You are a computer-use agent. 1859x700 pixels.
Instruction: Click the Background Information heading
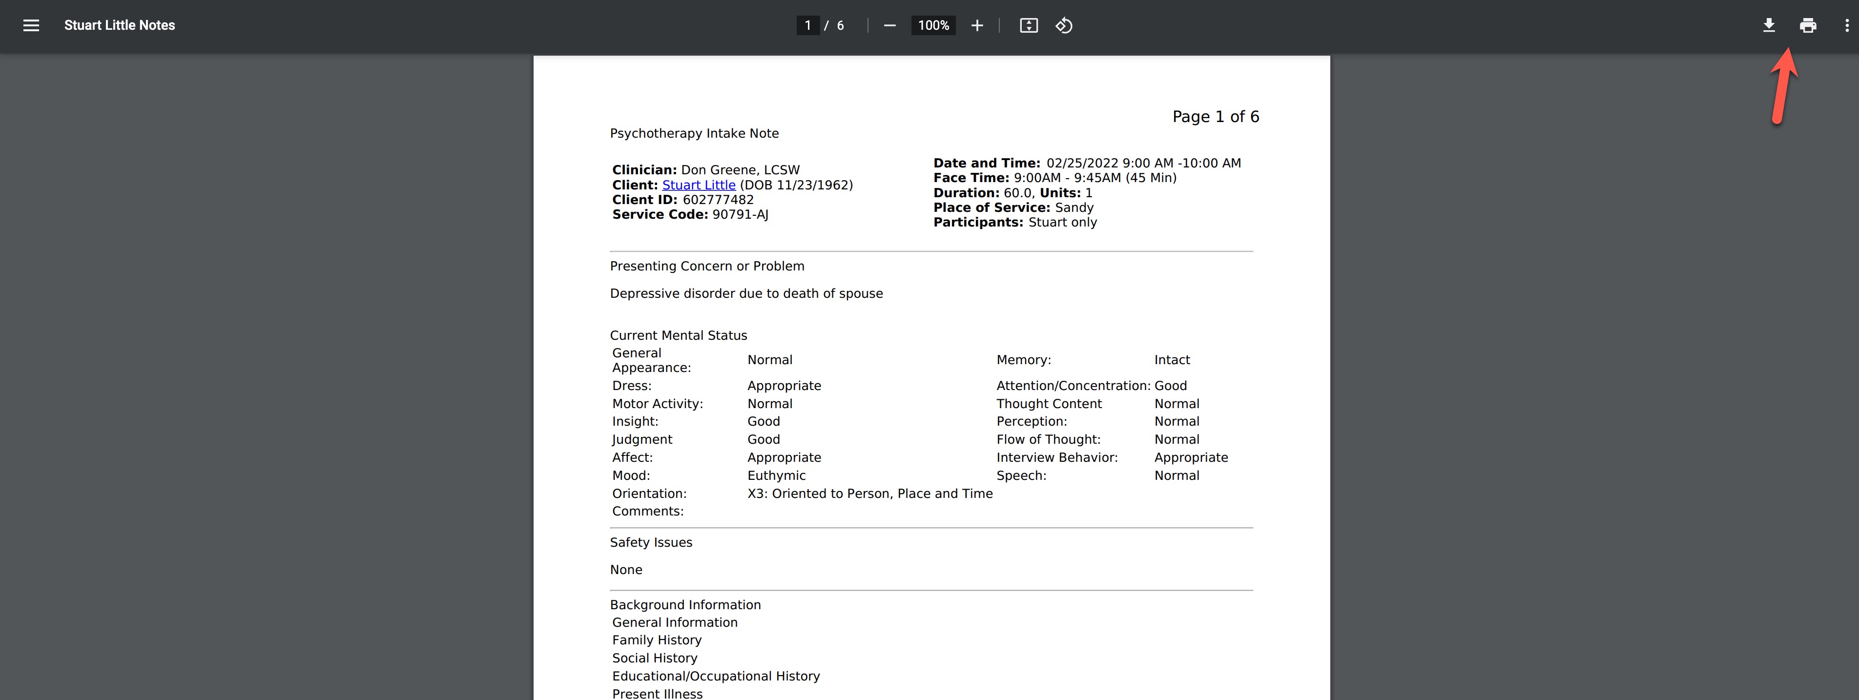pos(685,604)
